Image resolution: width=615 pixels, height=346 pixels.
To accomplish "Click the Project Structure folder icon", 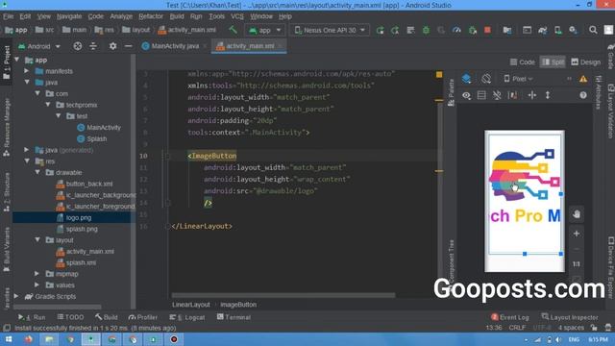I will point(507,30).
